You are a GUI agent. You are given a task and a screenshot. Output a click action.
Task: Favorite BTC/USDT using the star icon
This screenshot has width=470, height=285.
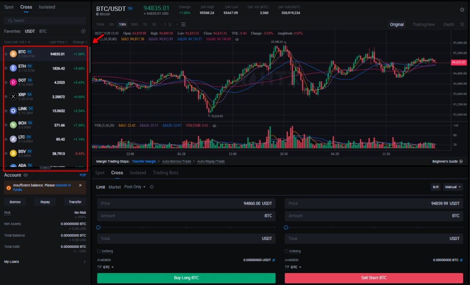point(463,9)
